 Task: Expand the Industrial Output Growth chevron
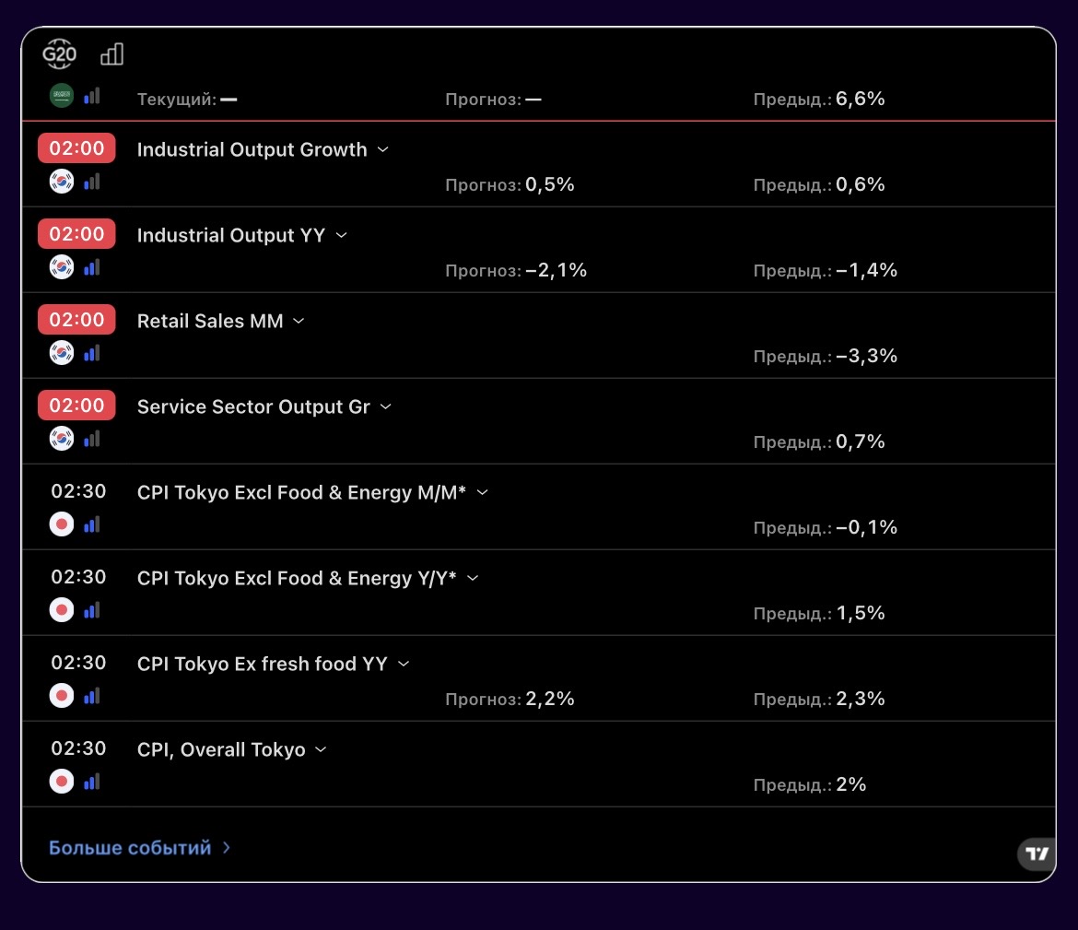click(383, 149)
